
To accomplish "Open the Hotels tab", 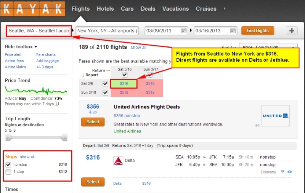I will (105, 9).
